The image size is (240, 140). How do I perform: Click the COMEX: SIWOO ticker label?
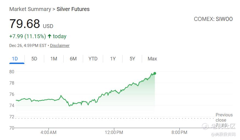[x=213, y=19]
